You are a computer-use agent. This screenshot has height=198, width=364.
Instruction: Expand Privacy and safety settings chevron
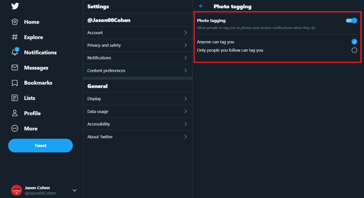click(186, 45)
